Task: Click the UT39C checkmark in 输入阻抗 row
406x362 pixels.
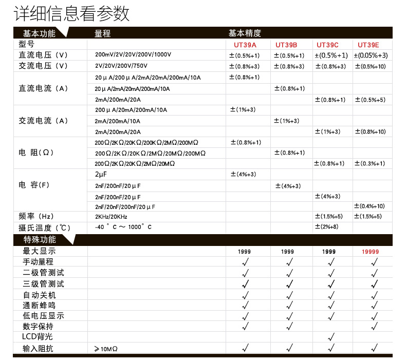Action: coord(331,349)
